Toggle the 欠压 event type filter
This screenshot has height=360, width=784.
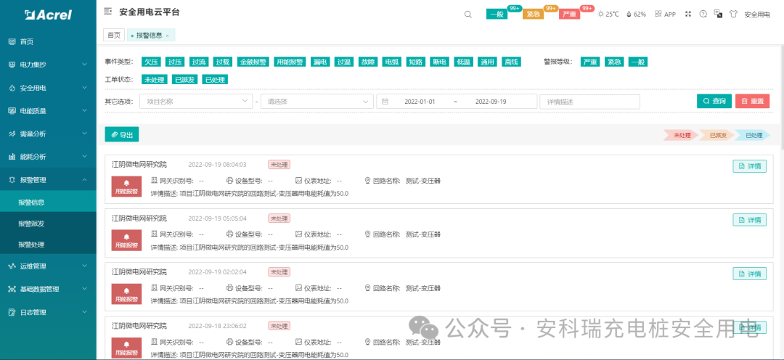click(x=152, y=62)
